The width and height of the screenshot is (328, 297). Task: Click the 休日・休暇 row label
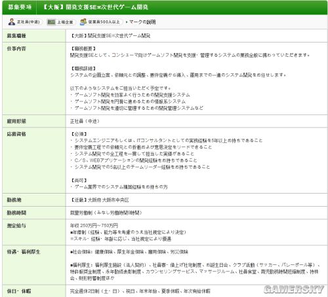[x=19, y=291]
